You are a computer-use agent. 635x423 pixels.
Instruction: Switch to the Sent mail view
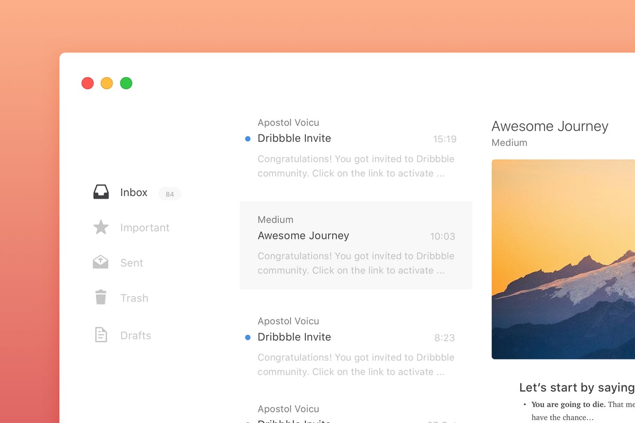131,262
